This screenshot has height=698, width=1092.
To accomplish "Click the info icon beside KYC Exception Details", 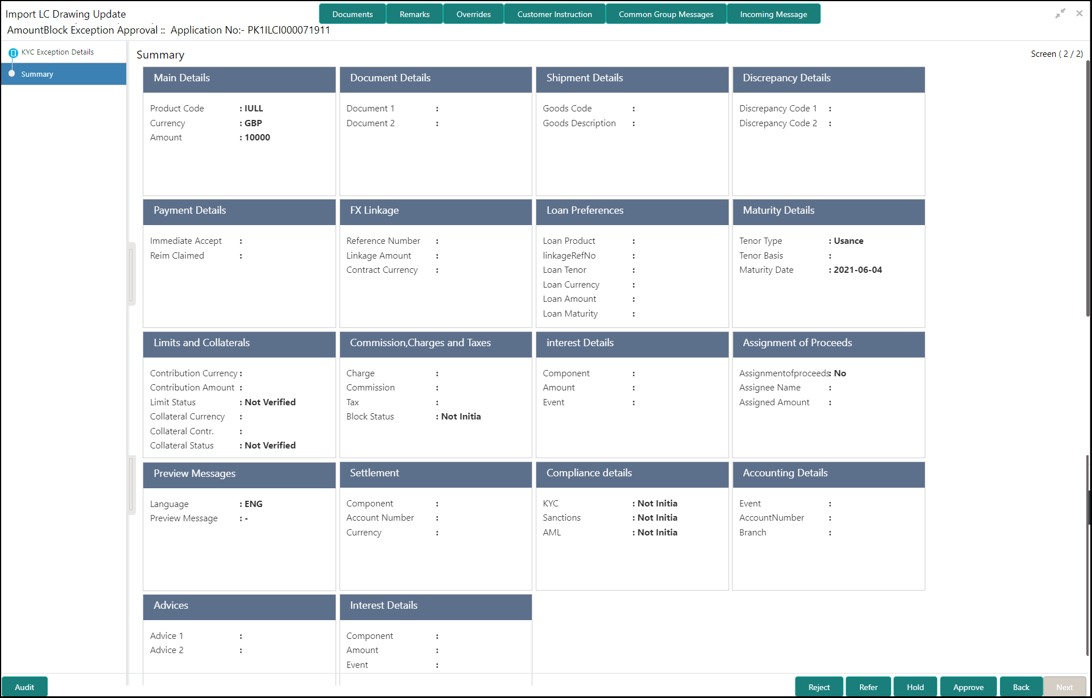I will click(x=13, y=52).
